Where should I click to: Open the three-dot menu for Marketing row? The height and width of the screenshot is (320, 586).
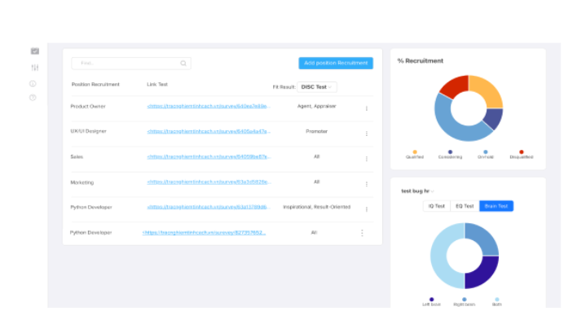coord(367,184)
